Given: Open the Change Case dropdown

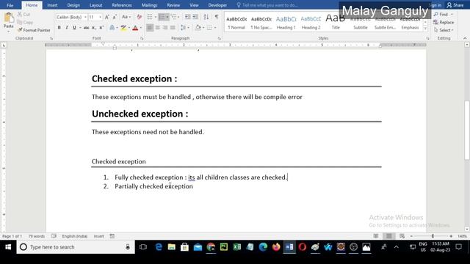Looking at the screenshot, I should [126, 17].
